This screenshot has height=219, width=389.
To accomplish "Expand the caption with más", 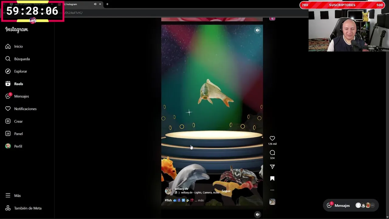I will (201, 200).
